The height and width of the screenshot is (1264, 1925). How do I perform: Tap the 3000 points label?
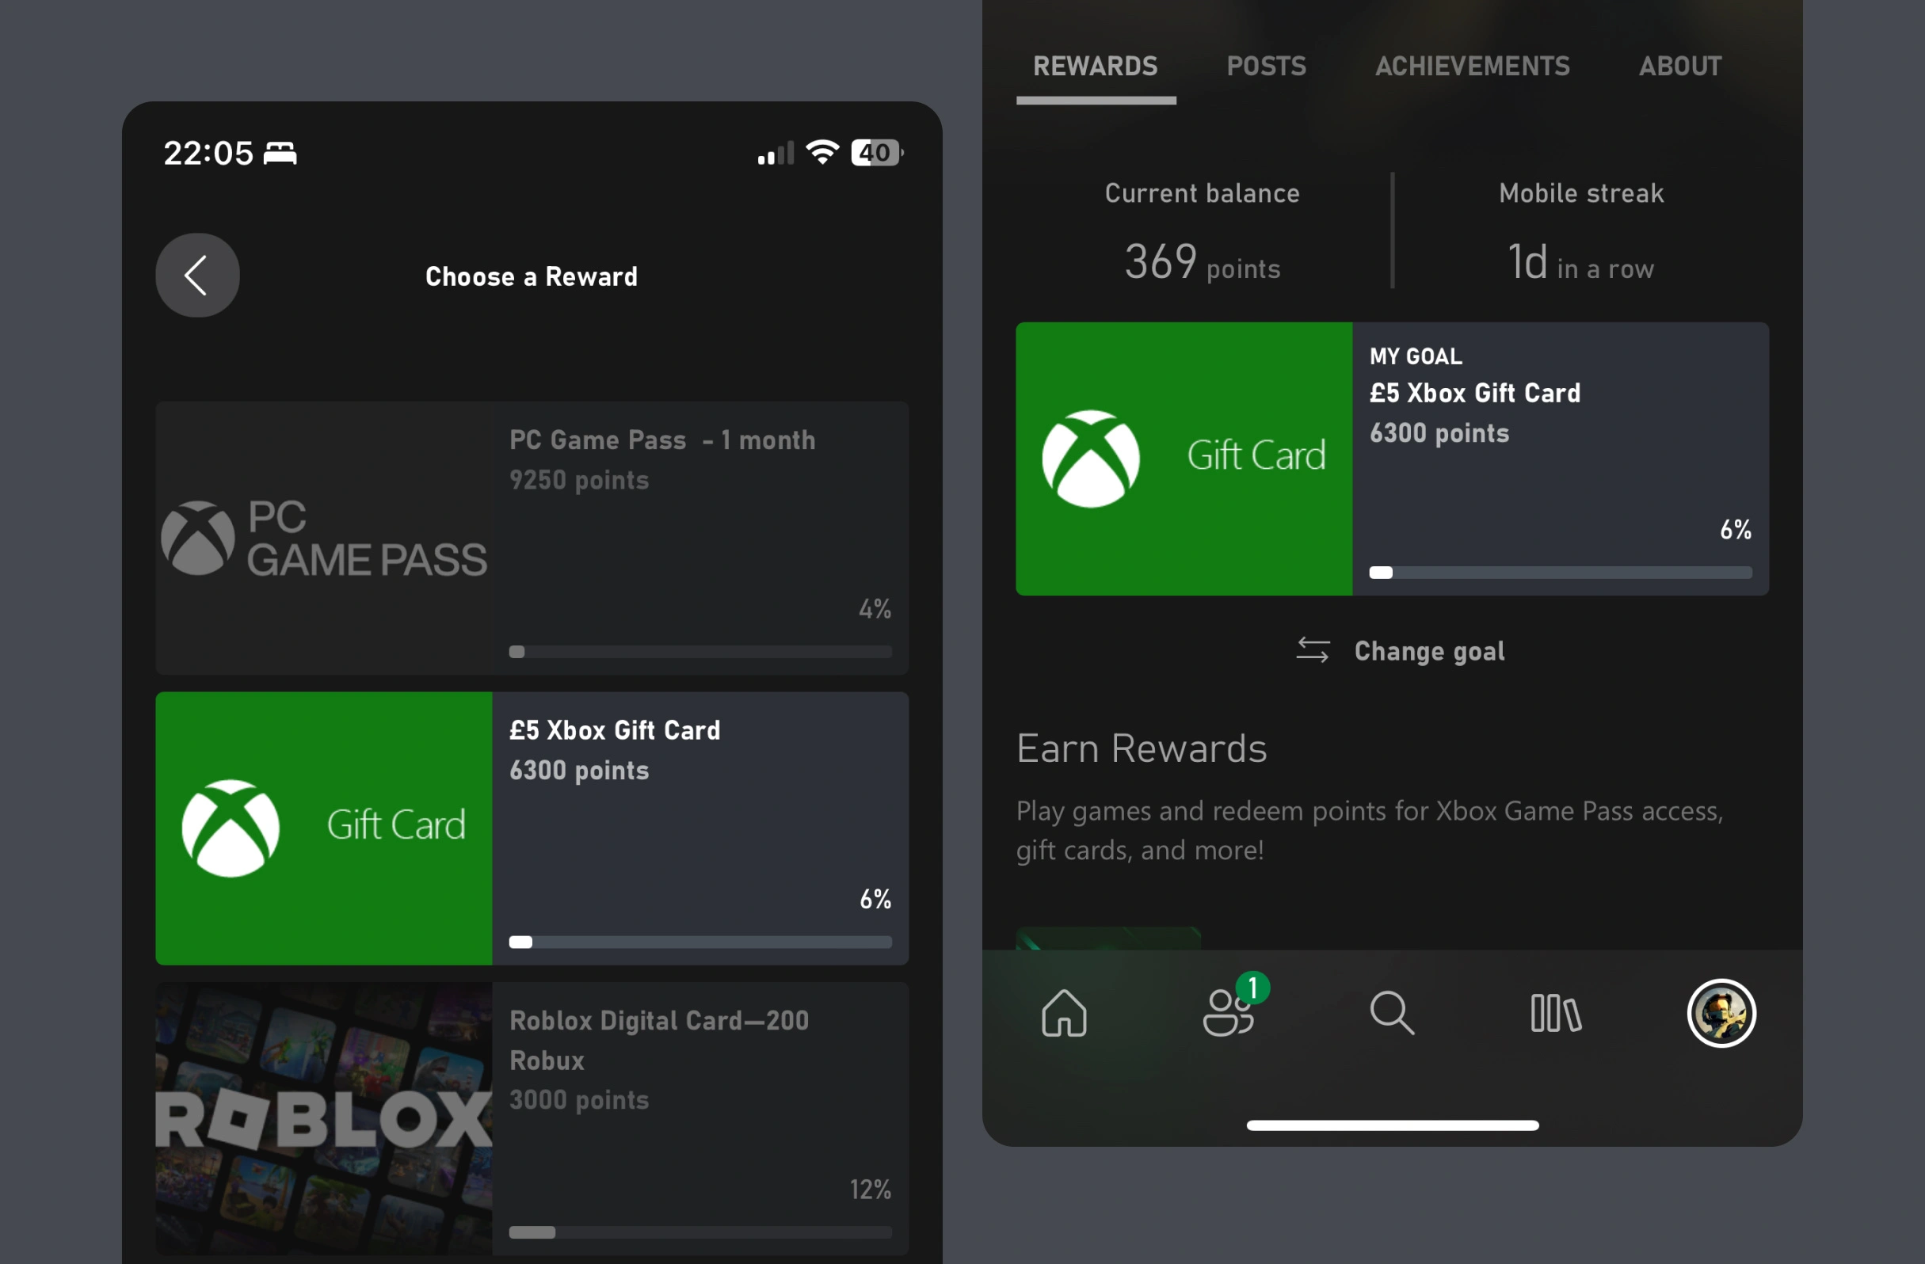[579, 1100]
